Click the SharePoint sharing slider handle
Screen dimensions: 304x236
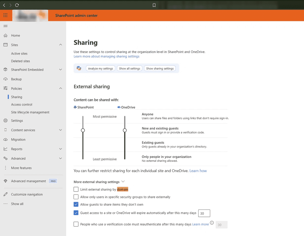coord(83,130)
